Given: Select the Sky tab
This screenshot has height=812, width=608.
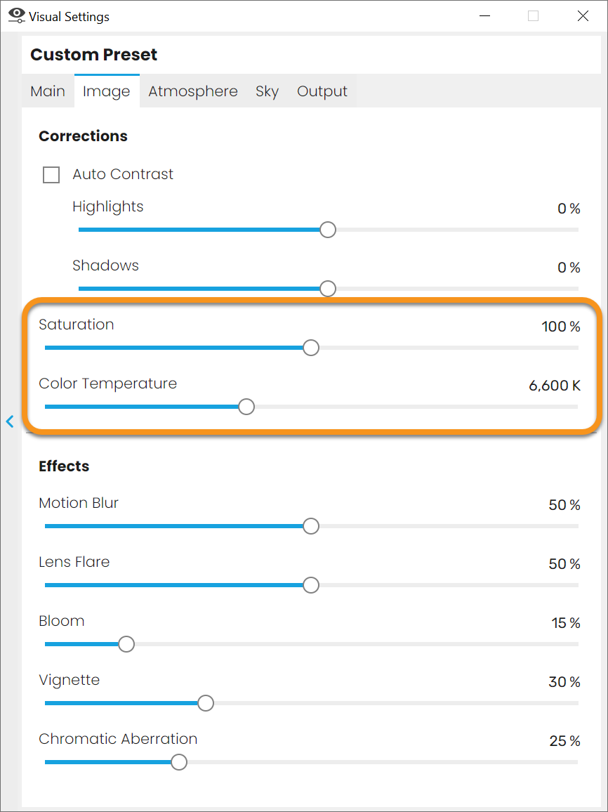Looking at the screenshot, I should [x=267, y=91].
